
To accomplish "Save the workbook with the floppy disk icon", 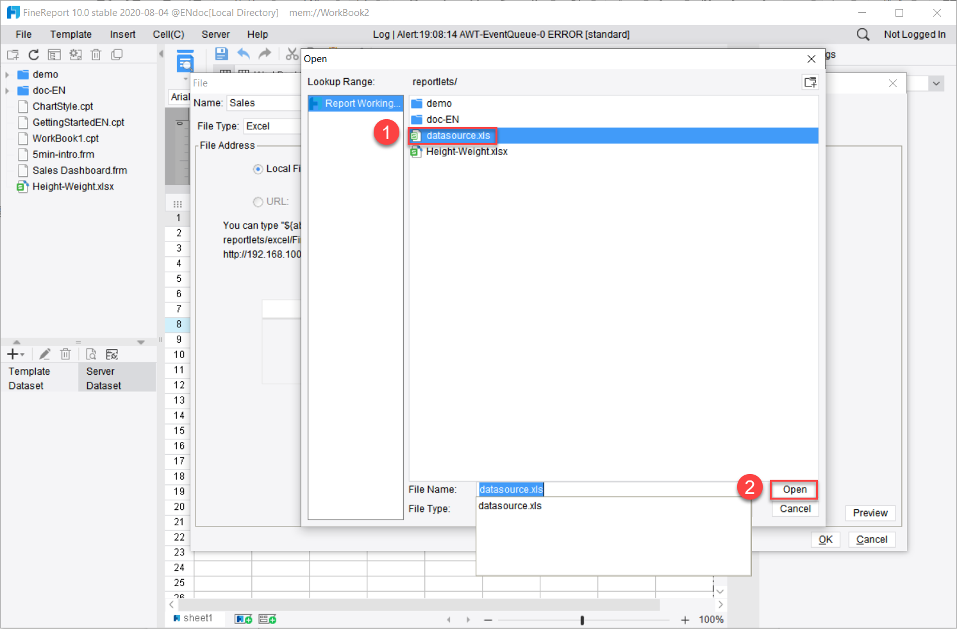I will 221,54.
